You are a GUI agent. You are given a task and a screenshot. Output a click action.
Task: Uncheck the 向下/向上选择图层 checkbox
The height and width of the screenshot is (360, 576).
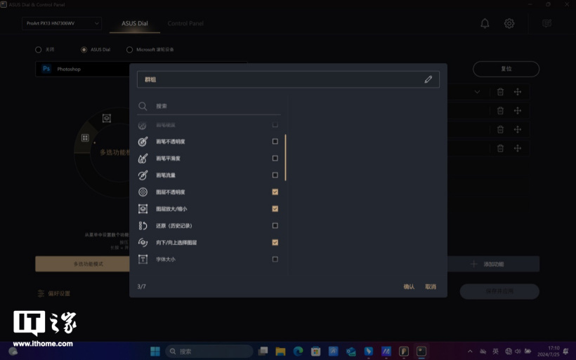(275, 243)
